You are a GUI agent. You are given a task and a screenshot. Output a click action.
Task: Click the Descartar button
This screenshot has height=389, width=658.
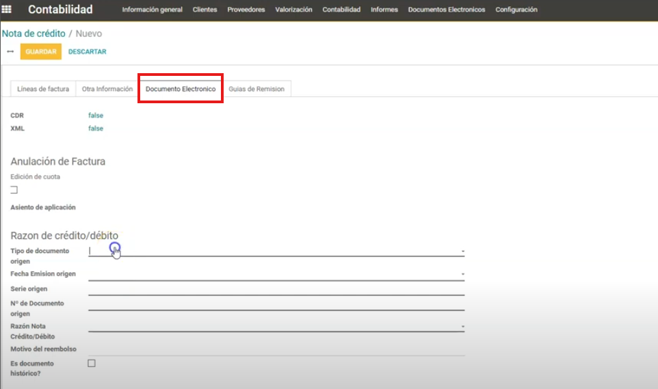pyautogui.click(x=88, y=51)
